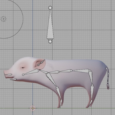Select the rear spine bone near the hip
115x115 pixels.
(81, 71)
